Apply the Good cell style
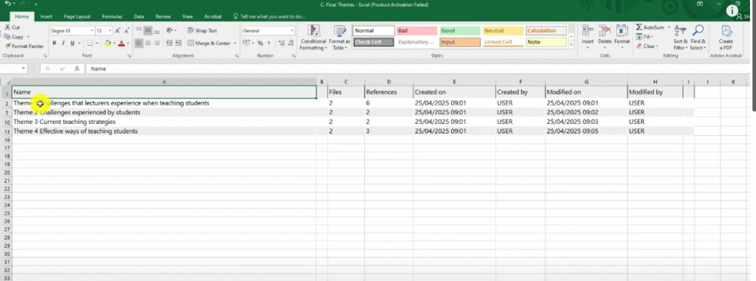The height and width of the screenshot is (281, 756). click(459, 31)
